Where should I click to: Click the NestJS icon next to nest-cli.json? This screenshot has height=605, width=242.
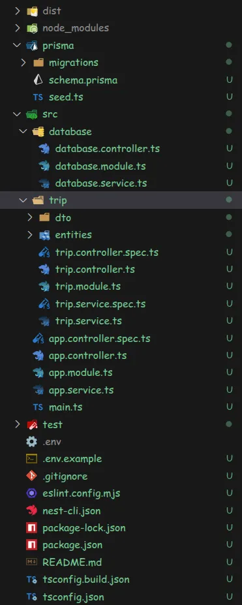(31, 510)
